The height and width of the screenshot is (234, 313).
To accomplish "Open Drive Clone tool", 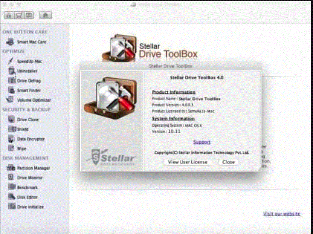I will pyautogui.click(x=23, y=119).
